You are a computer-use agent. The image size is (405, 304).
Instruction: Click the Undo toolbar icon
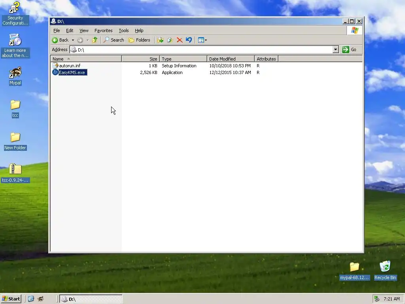189,40
